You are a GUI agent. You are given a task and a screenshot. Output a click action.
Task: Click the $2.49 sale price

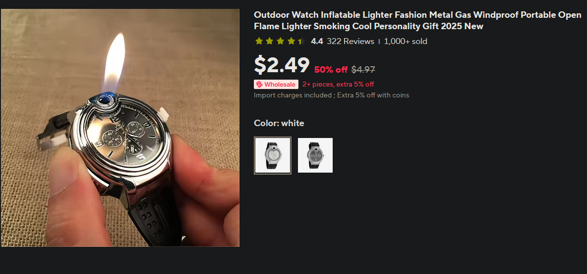[282, 65]
